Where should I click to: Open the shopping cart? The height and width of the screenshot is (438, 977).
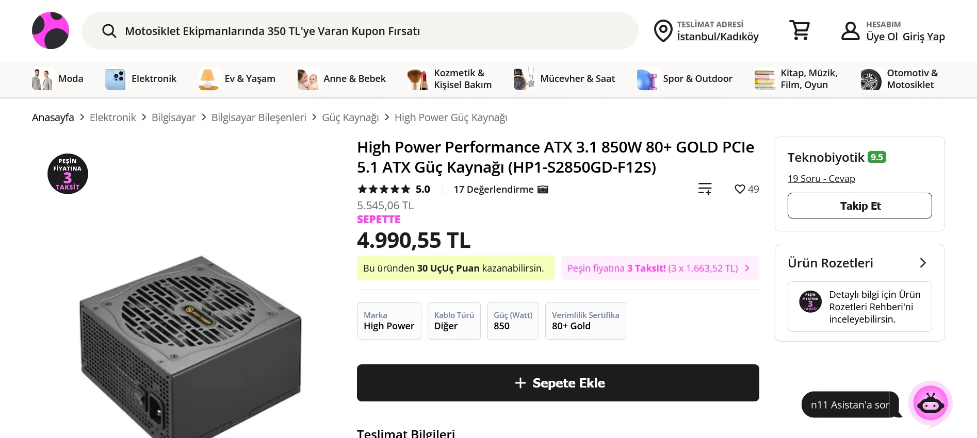[800, 30]
